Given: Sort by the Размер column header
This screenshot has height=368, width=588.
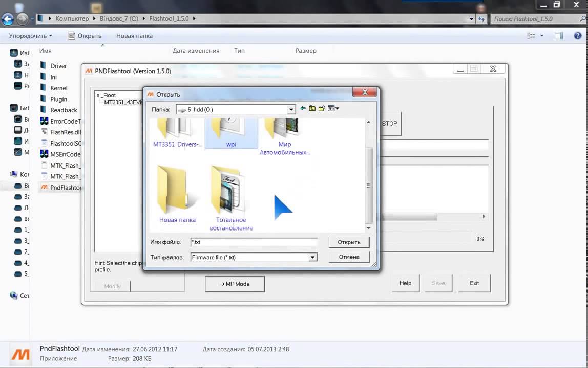Looking at the screenshot, I should [x=306, y=51].
